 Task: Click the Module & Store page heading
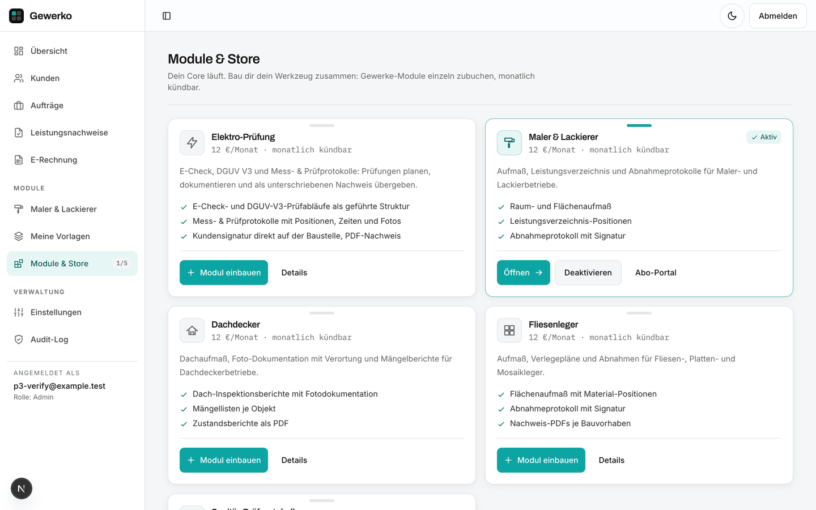click(214, 59)
